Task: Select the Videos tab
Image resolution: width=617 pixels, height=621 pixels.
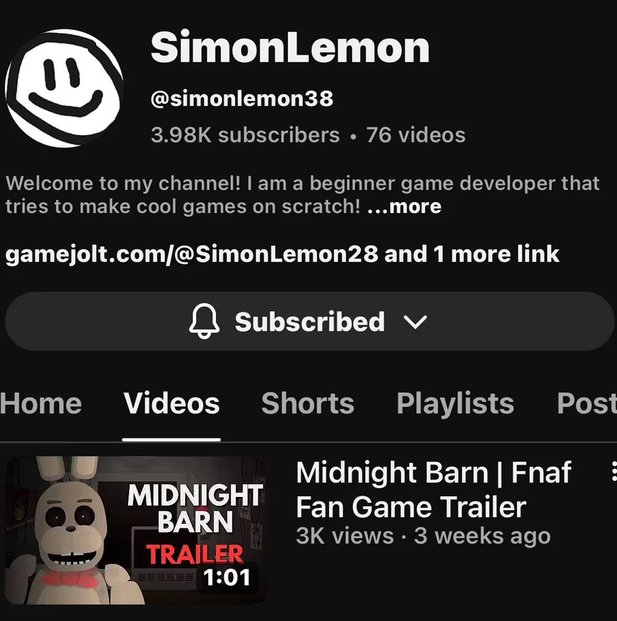Action: [171, 404]
